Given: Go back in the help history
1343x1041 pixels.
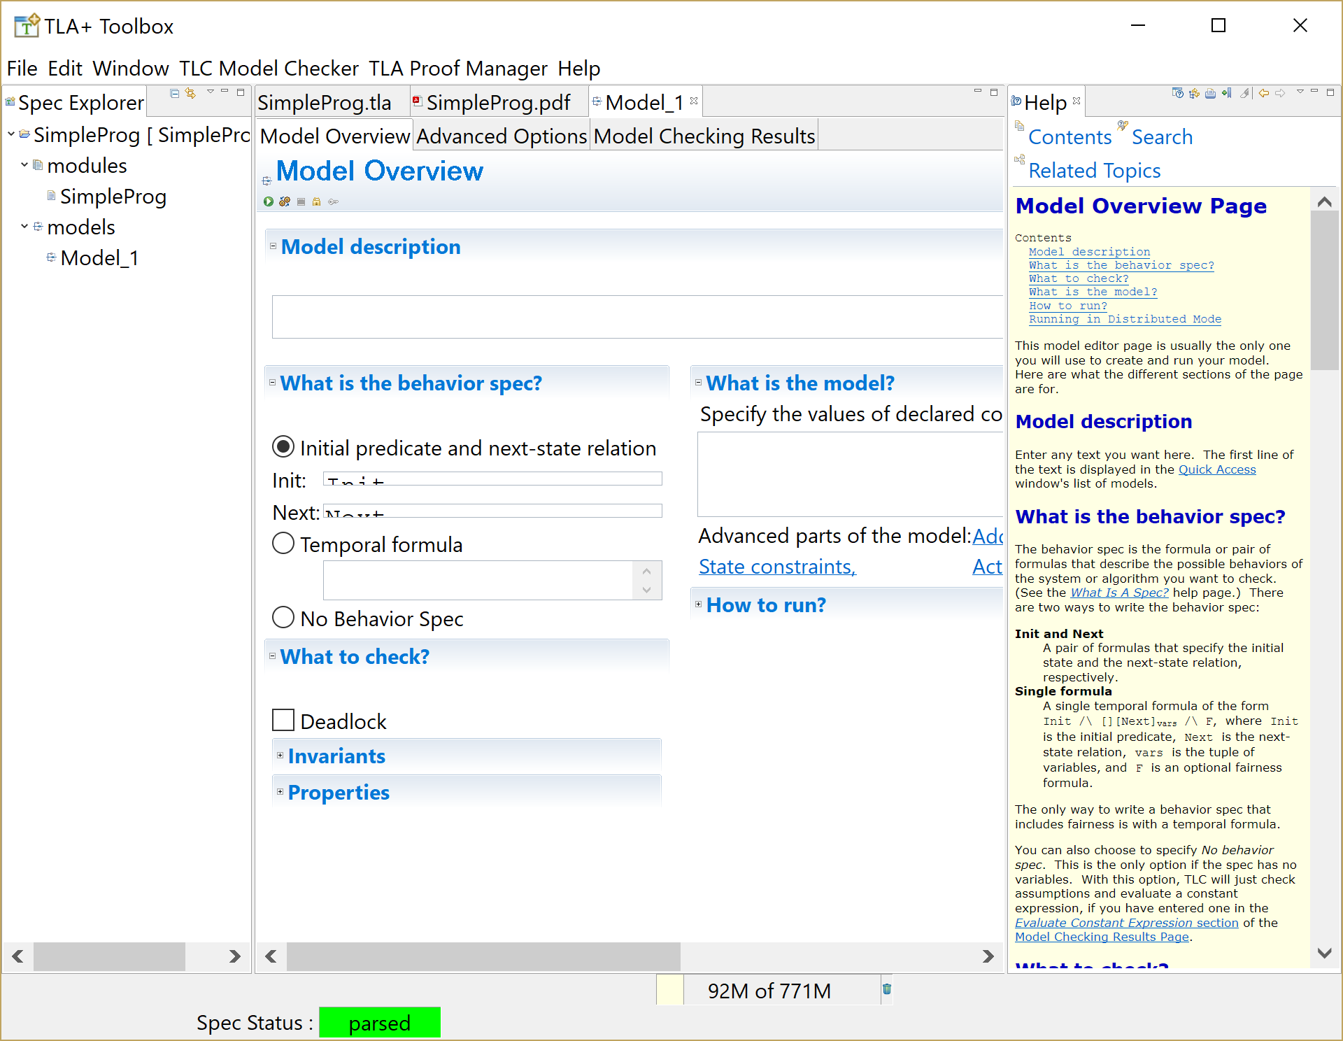Looking at the screenshot, I should coord(1263,92).
